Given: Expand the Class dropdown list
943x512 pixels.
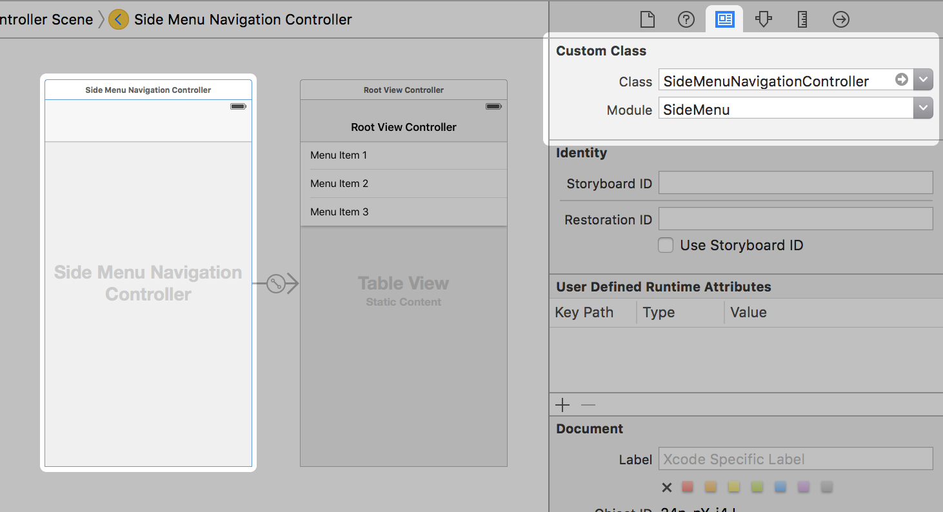Looking at the screenshot, I should coord(923,80).
